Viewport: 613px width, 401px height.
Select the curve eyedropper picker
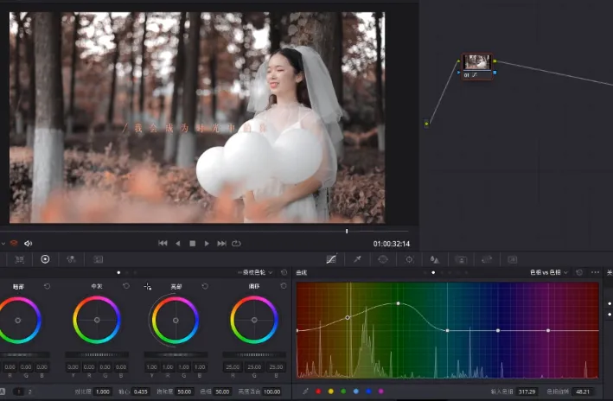[x=305, y=391]
